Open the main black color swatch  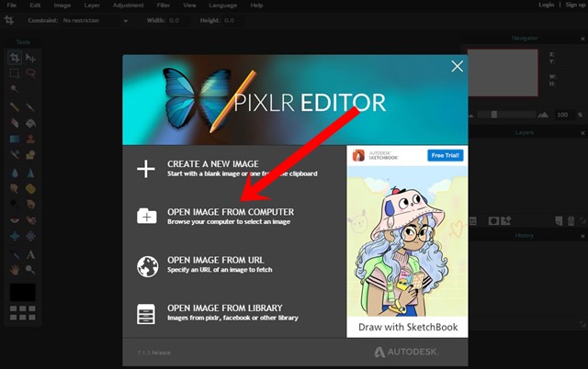pos(22,292)
